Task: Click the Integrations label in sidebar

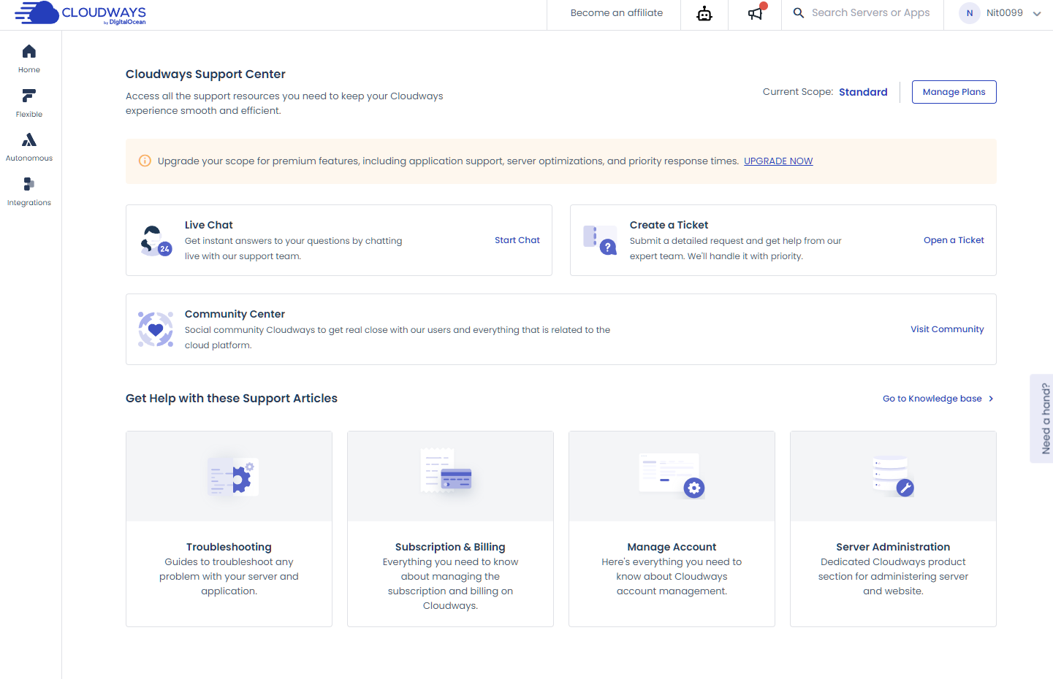Action: click(x=29, y=203)
